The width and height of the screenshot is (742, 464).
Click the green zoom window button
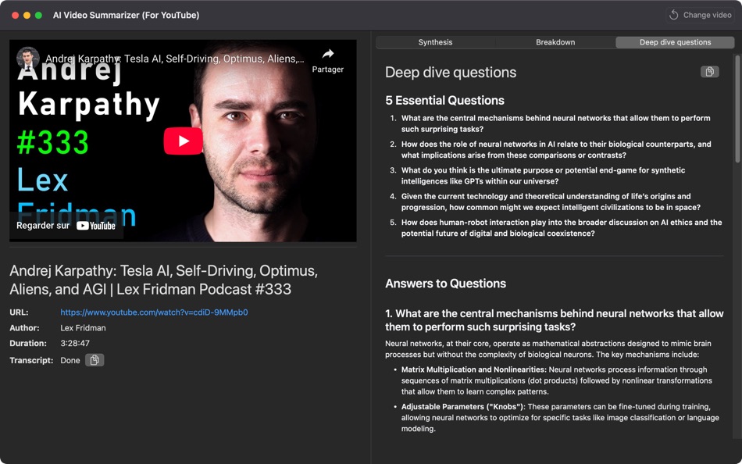coord(39,15)
